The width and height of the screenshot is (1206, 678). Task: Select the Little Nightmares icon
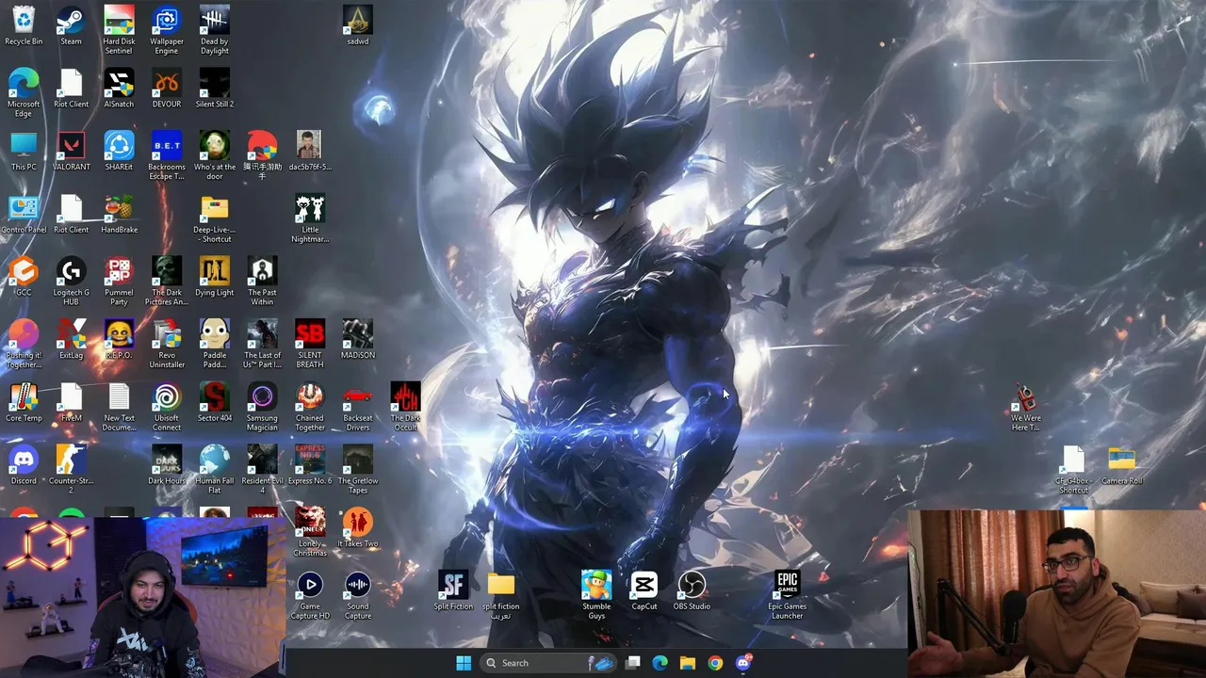310,219
